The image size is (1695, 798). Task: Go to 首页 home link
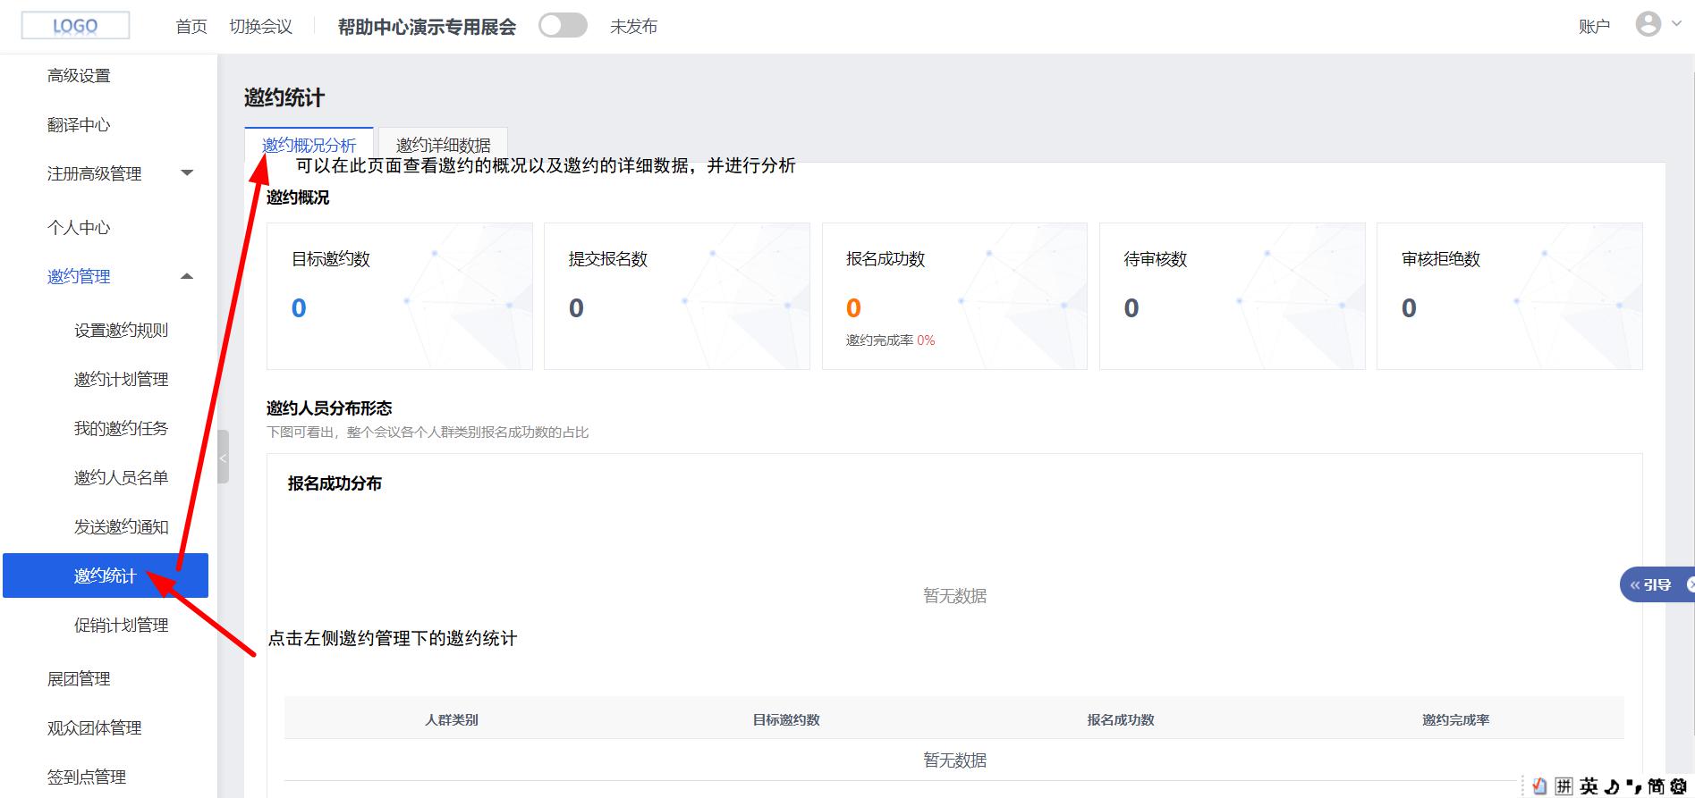(191, 27)
